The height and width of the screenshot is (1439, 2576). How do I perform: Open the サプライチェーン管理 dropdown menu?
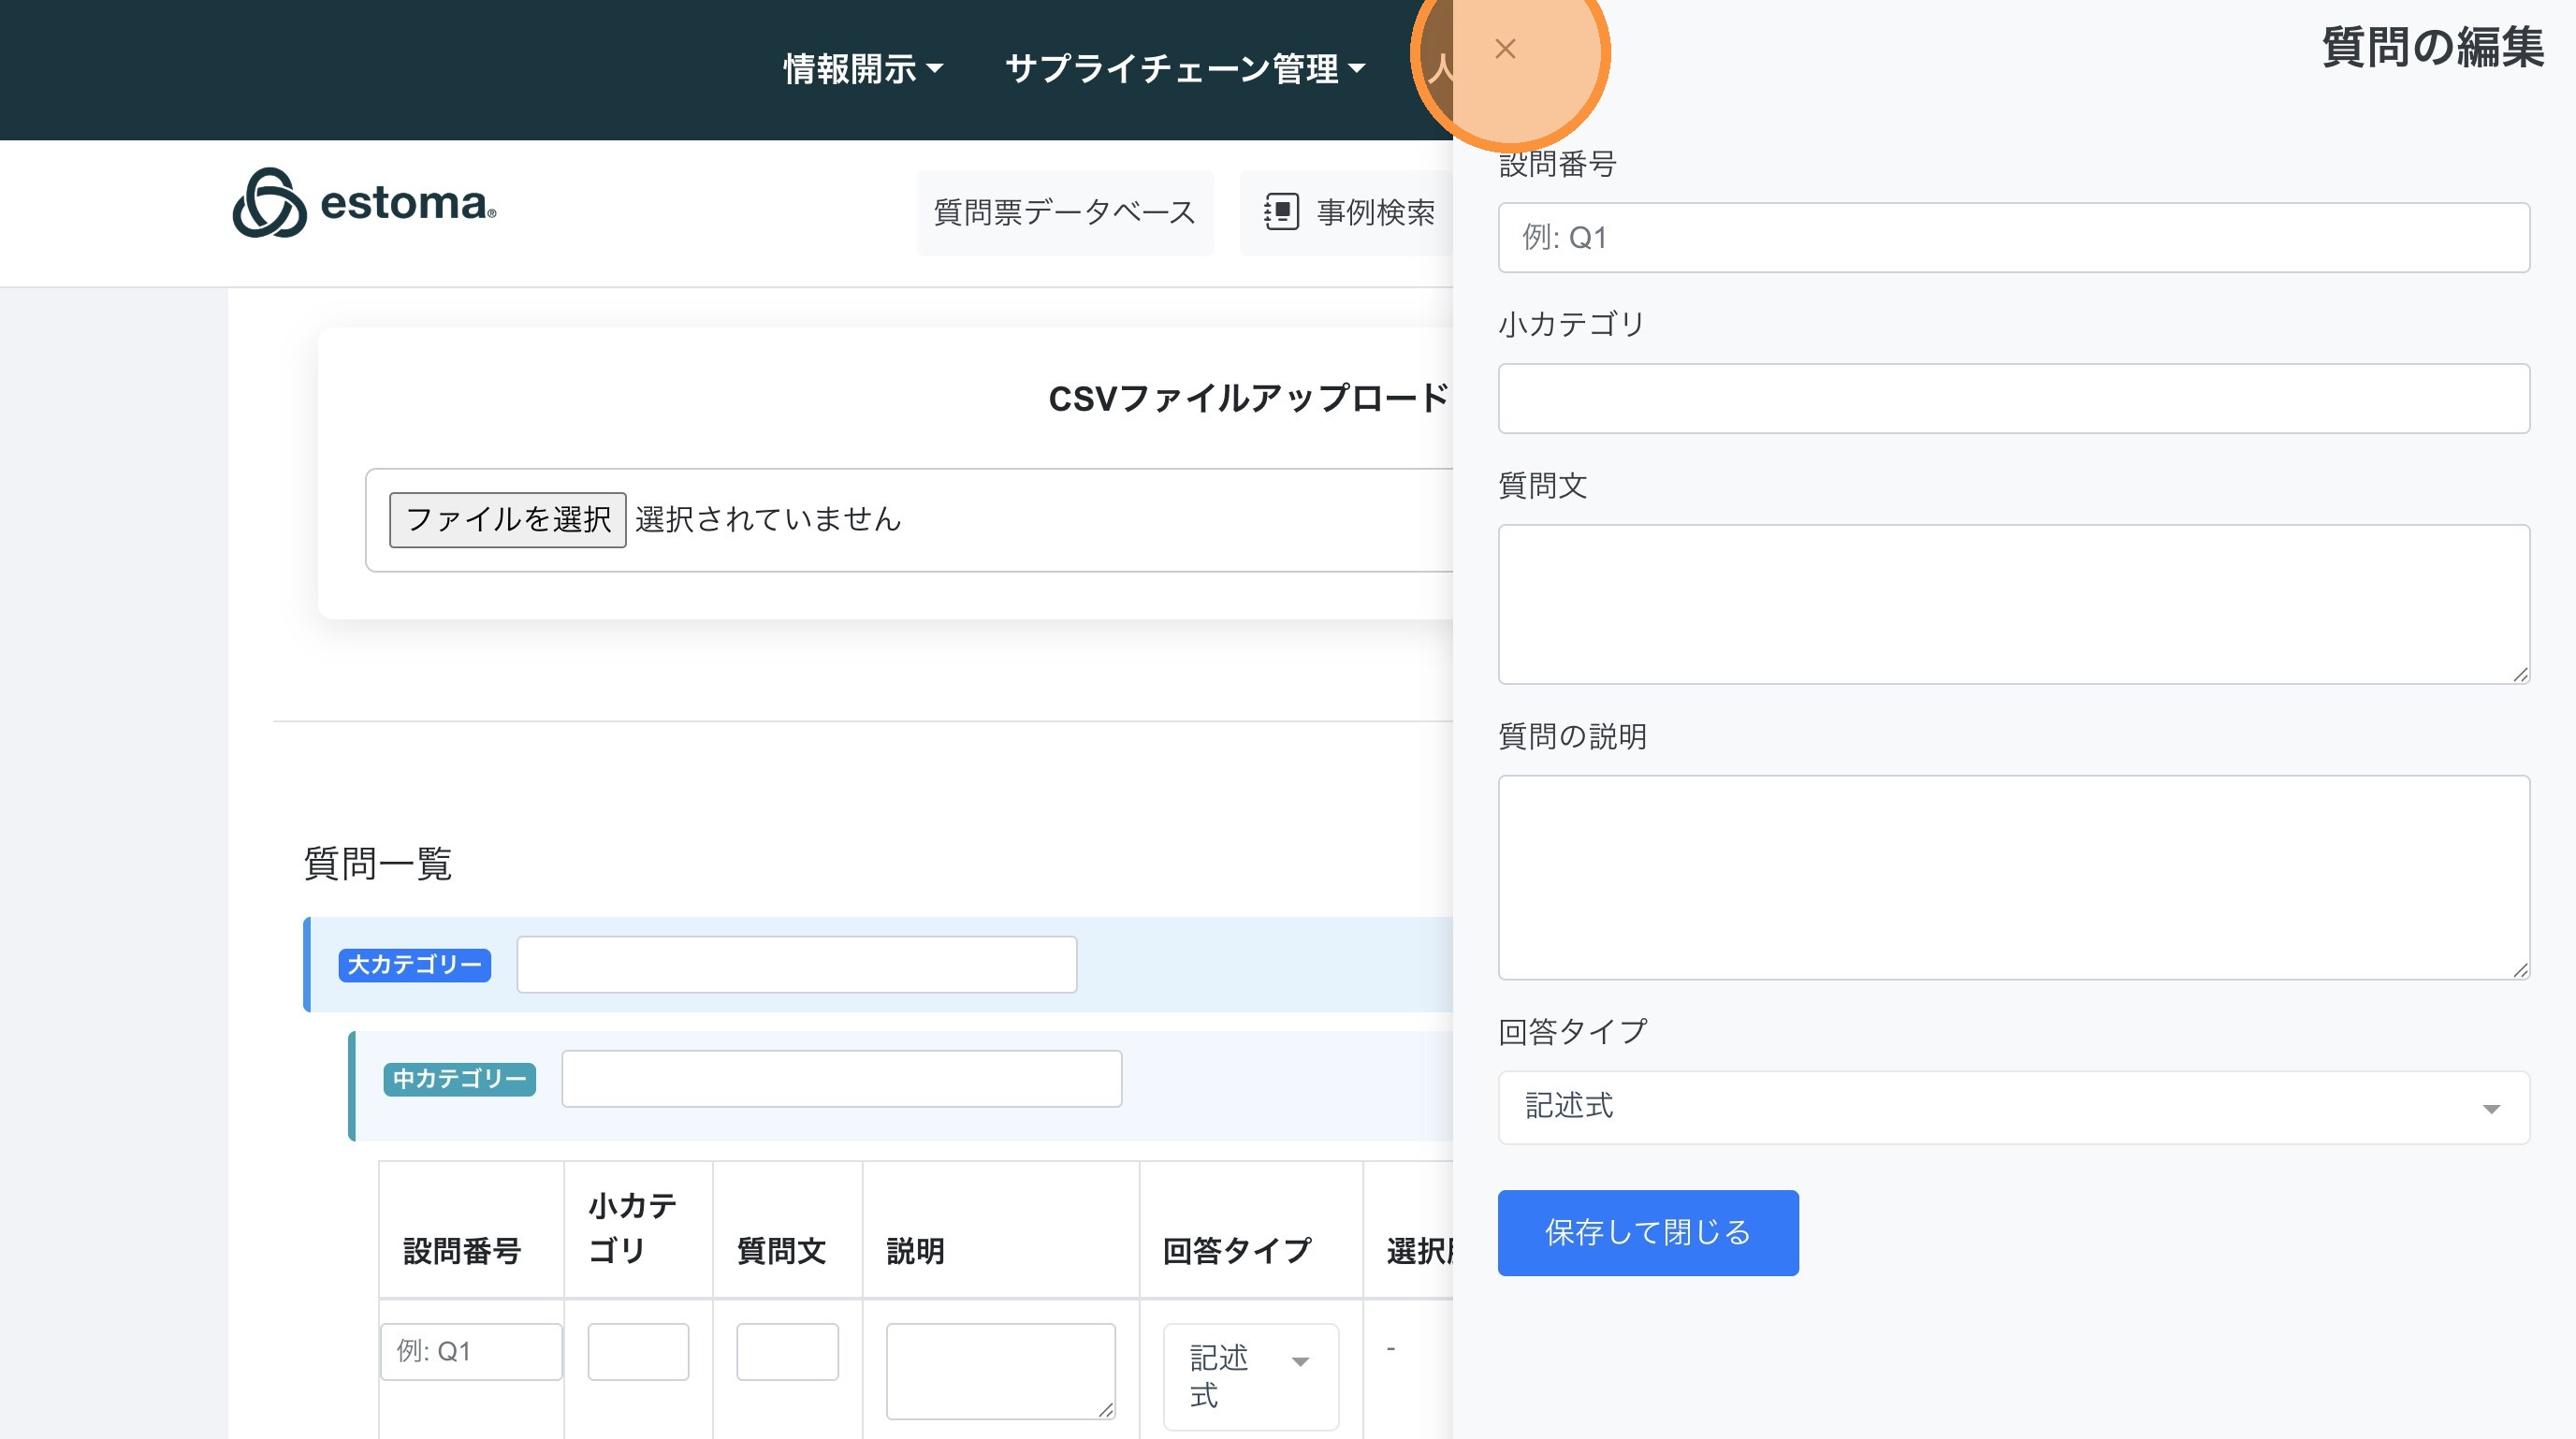1184,69
